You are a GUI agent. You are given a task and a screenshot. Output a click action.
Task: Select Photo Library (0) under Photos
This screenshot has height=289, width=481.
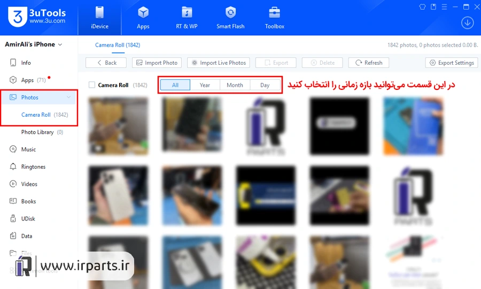point(42,132)
